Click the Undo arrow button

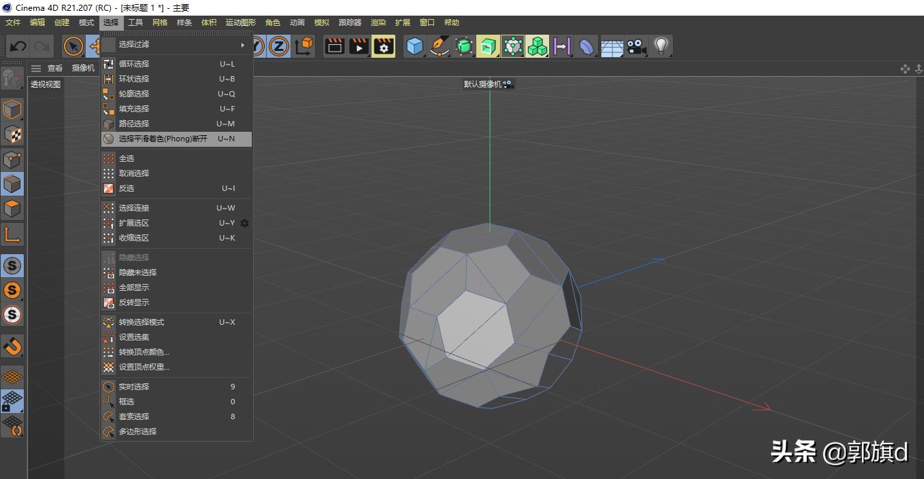17,46
